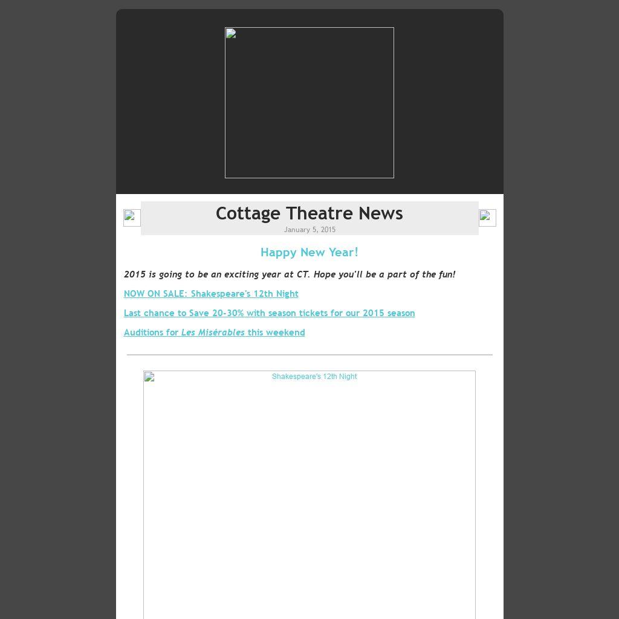
Task: Click broken-image icon in 12th Night picture corner
Action: point(149,377)
